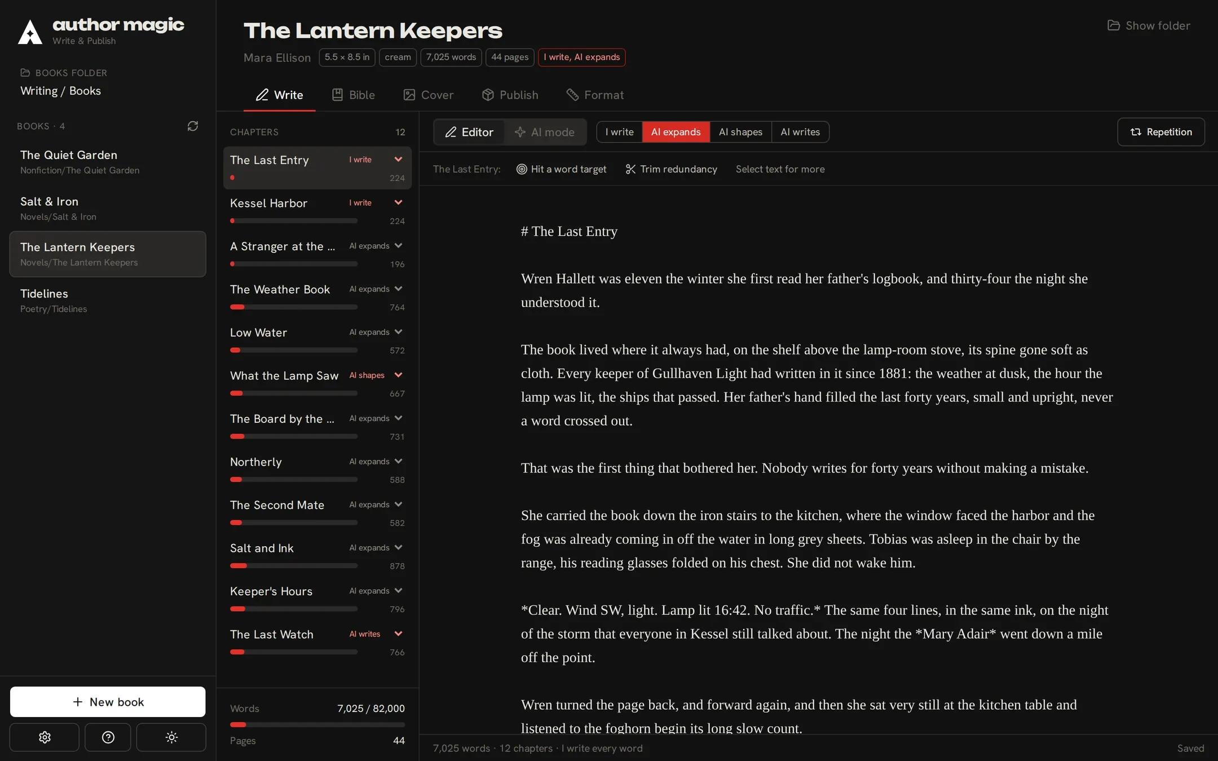Open the Low Water chapter
The image size is (1218, 761).
coord(317,340)
